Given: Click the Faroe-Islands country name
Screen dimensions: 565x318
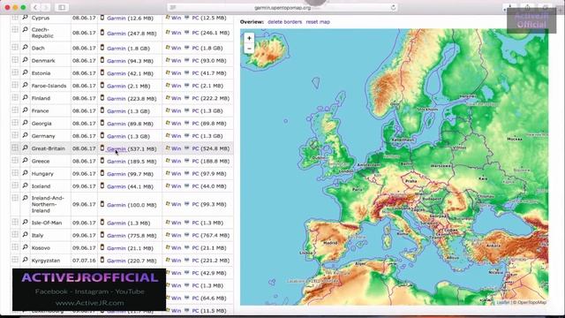Looking at the screenshot, I should click(x=49, y=86).
